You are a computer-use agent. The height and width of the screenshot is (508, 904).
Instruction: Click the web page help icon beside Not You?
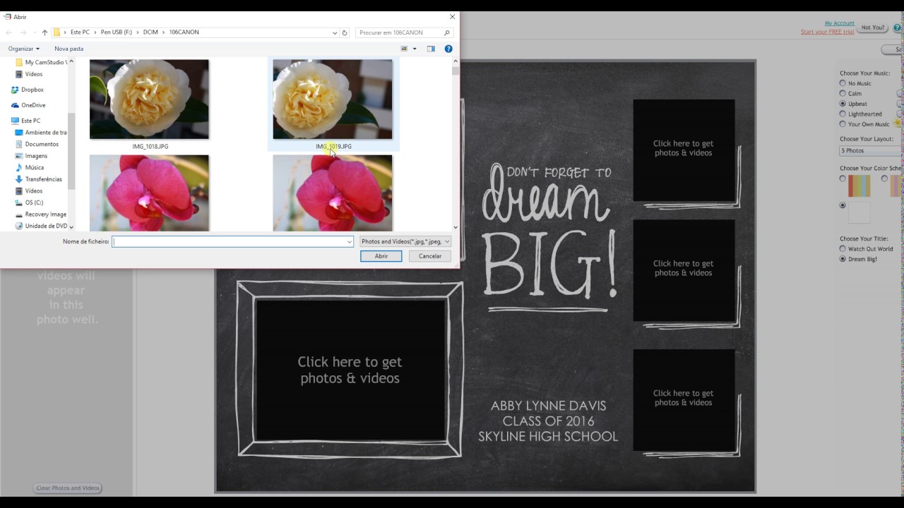pos(897,28)
